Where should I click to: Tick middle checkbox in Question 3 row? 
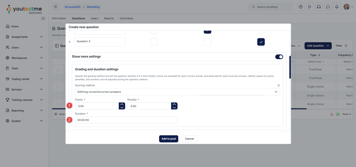(207, 42)
